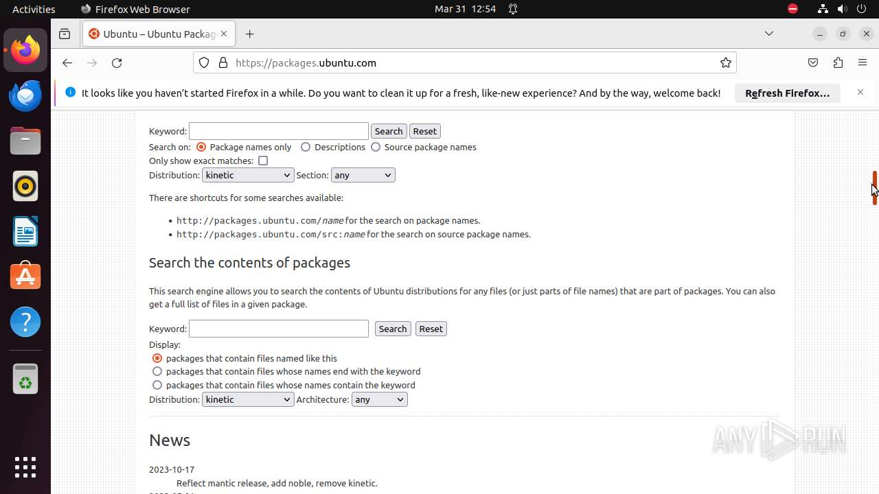Click Search button for contents keyword
The image size is (879, 494).
[393, 329]
